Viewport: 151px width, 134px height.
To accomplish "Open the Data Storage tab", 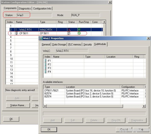I will tap(59, 44).
